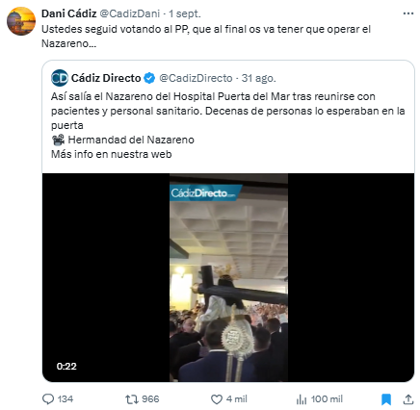Click the Cádiz Directo CD logo avatar

[60, 78]
